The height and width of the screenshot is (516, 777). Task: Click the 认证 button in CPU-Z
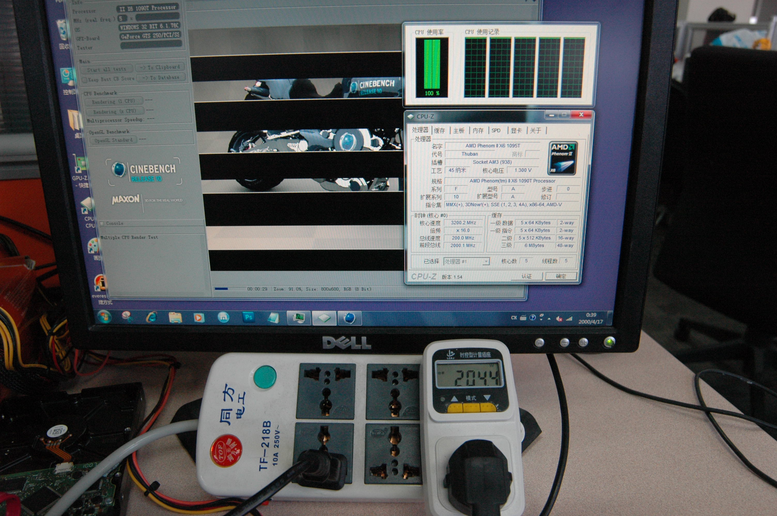(x=526, y=276)
